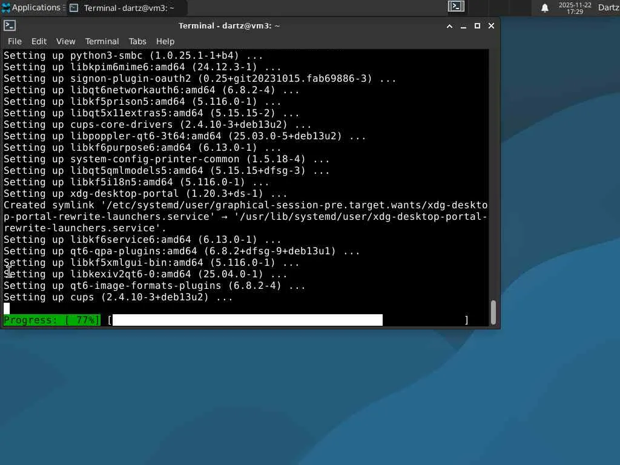Open the Applications menu
The width and height of the screenshot is (620, 465).
(33, 7)
